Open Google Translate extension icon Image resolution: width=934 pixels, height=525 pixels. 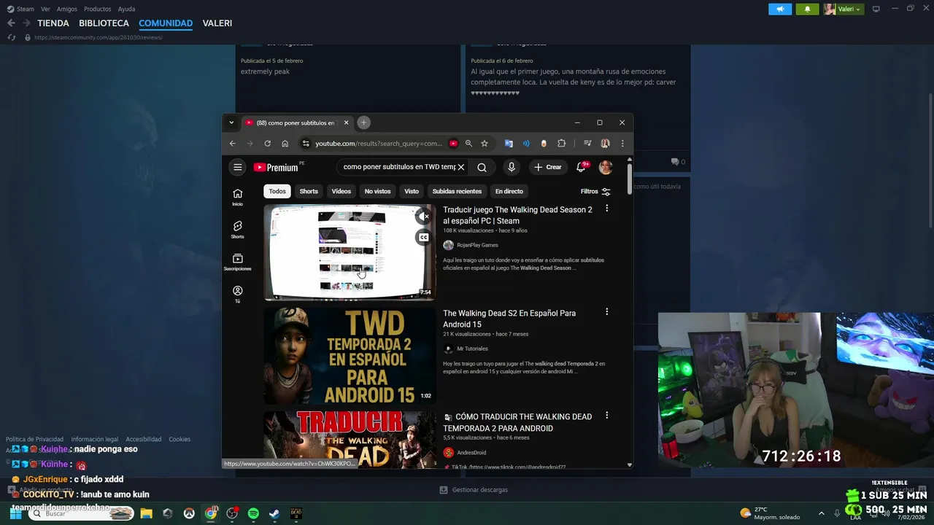509,144
